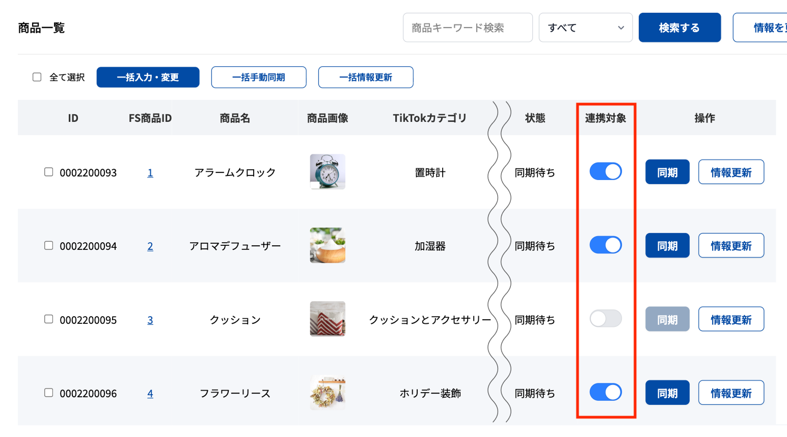Toggle off 連携対象 for アラームクロック

click(x=605, y=171)
